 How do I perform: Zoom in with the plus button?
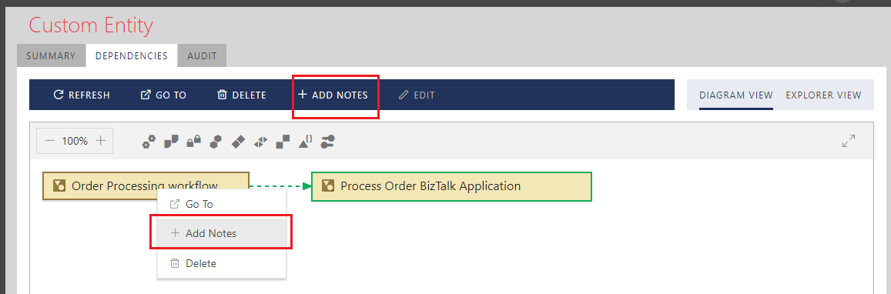pyautogui.click(x=101, y=141)
